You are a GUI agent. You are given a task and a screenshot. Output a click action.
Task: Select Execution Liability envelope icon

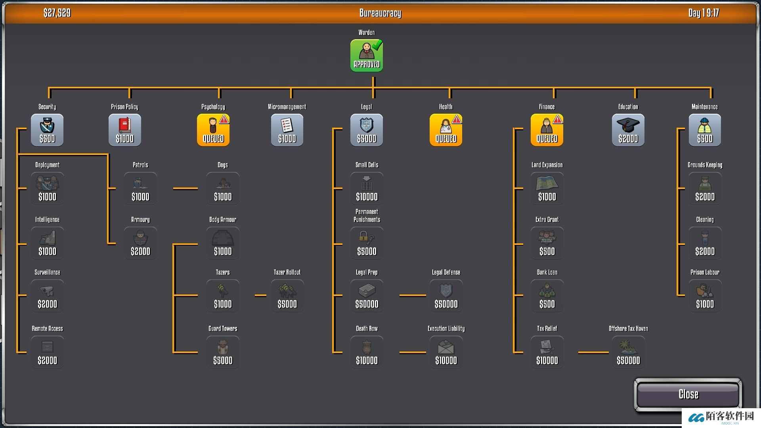(x=446, y=352)
